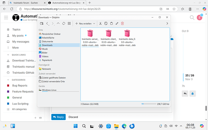Click the red trash delete icon
This screenshot has width=208, height=130.
coord(122,23)
